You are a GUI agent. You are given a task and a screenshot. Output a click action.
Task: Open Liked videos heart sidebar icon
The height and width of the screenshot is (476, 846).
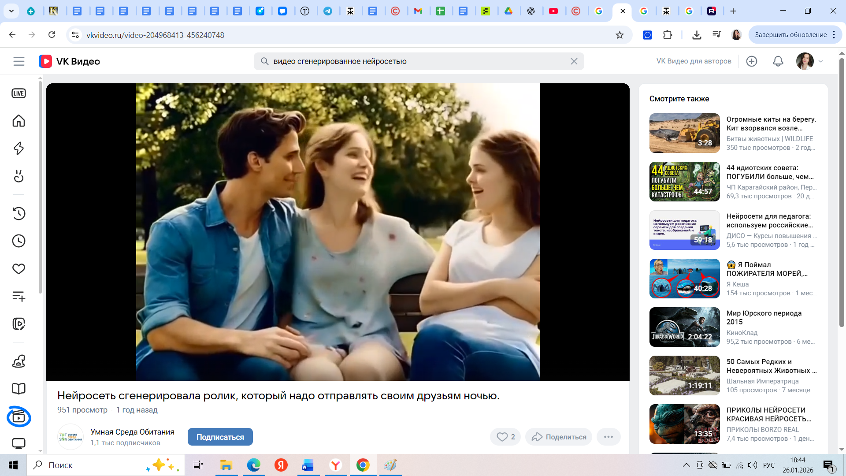point(19,269)
